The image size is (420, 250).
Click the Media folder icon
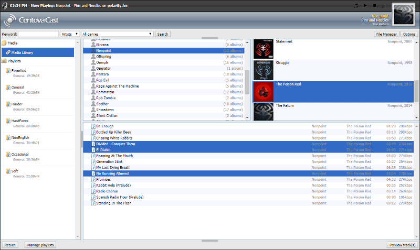[x=4, y=43]
